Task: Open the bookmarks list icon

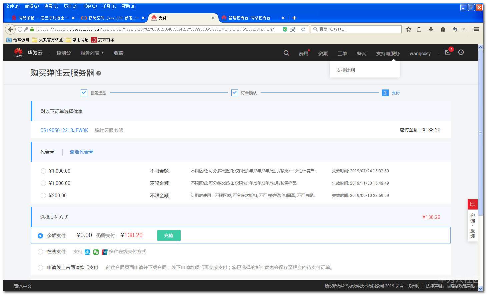Action: click(419, 29)
